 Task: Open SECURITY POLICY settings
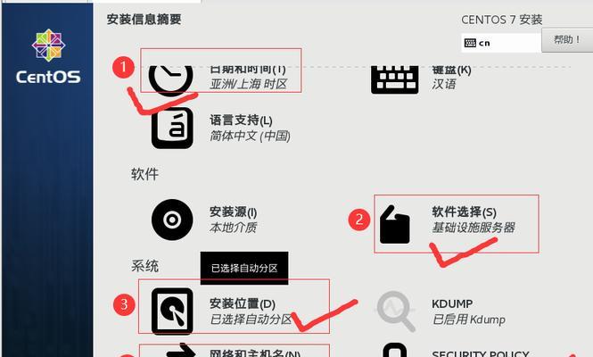[481, 353]
